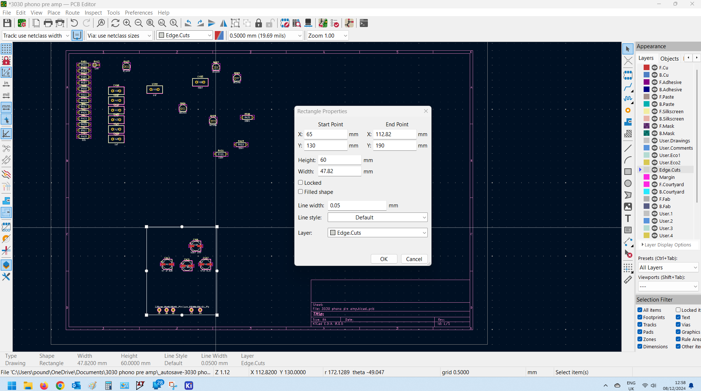Select the Add Text tool
Image resolution: width=701 pixels, height=391 pixels.
(x=628, y=218)
